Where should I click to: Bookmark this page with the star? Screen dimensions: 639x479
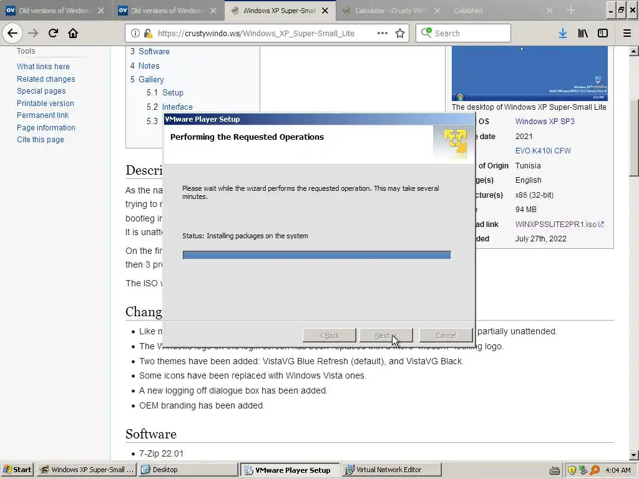click(x=400, y=33)
